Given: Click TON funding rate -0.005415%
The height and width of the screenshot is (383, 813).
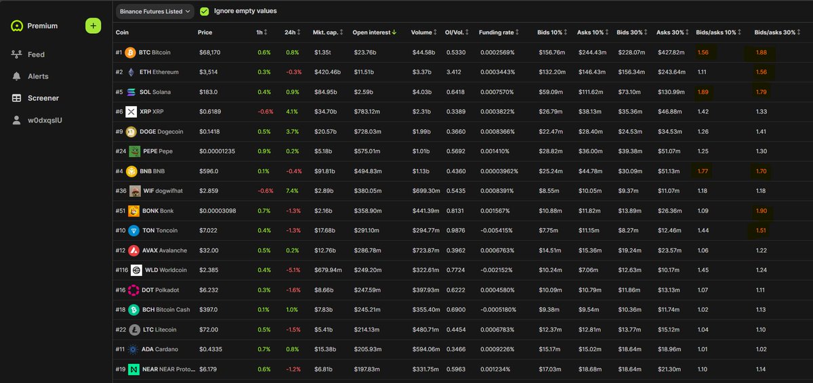Looking at the screenshot, I should point(497,230).
